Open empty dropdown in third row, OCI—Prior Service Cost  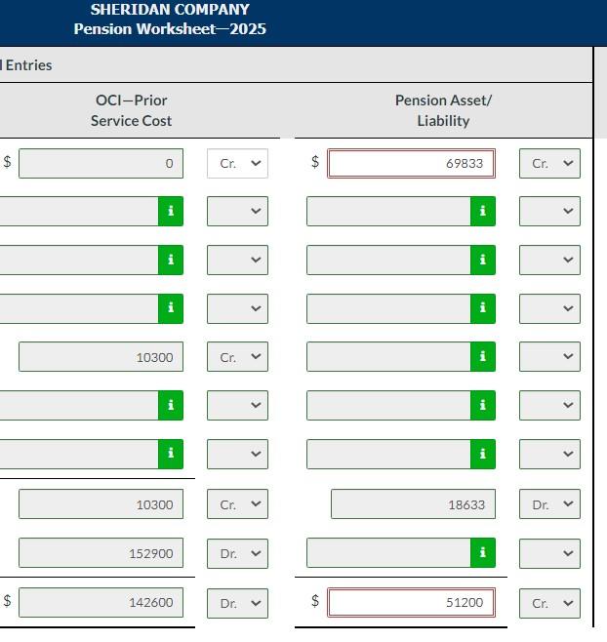coord(237,260)
